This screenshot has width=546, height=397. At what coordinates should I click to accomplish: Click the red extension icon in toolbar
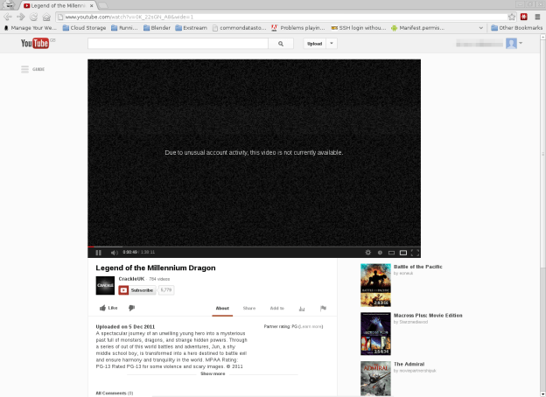524,17
